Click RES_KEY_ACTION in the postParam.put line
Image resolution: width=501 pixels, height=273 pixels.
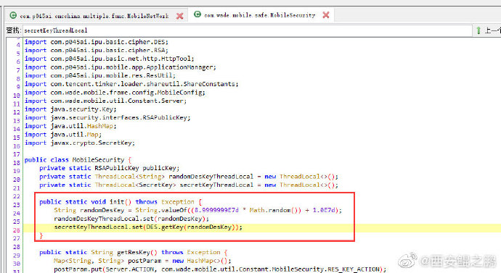[354, 269]
